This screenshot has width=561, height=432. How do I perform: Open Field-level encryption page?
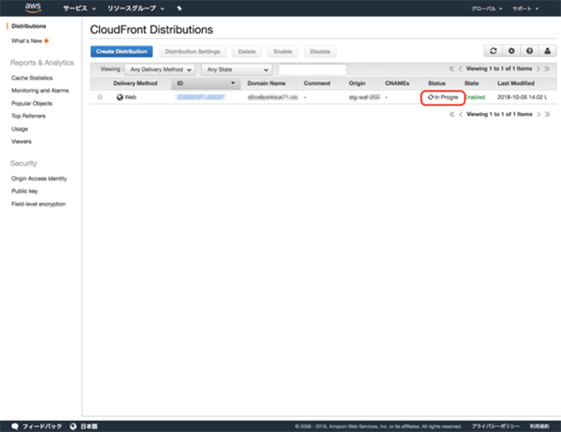38,204
